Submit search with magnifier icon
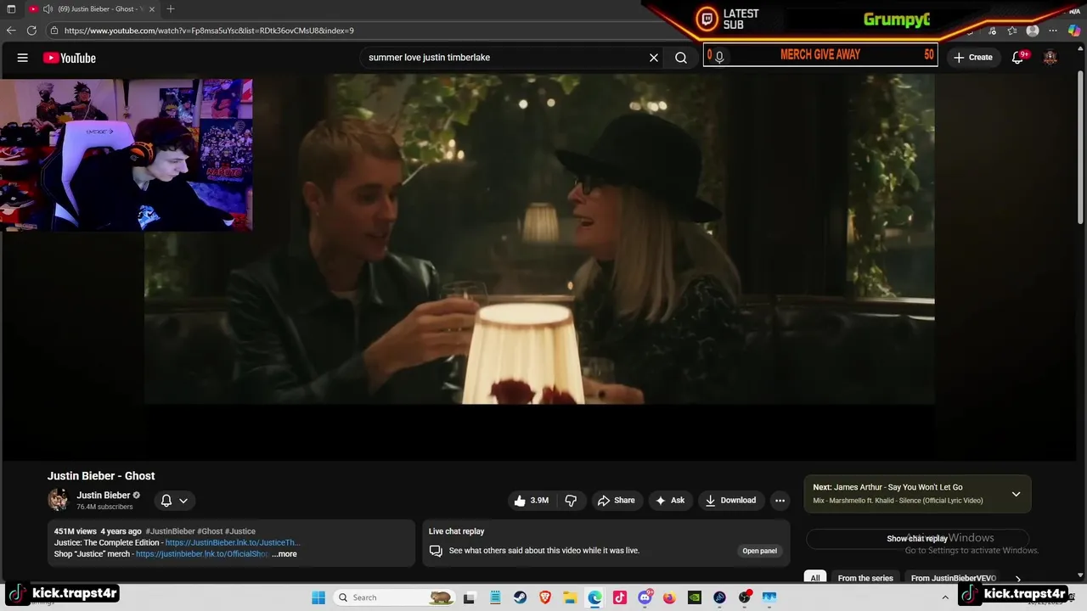The height and width of the screenshot is (611, 1087). [x=681, y=58]
